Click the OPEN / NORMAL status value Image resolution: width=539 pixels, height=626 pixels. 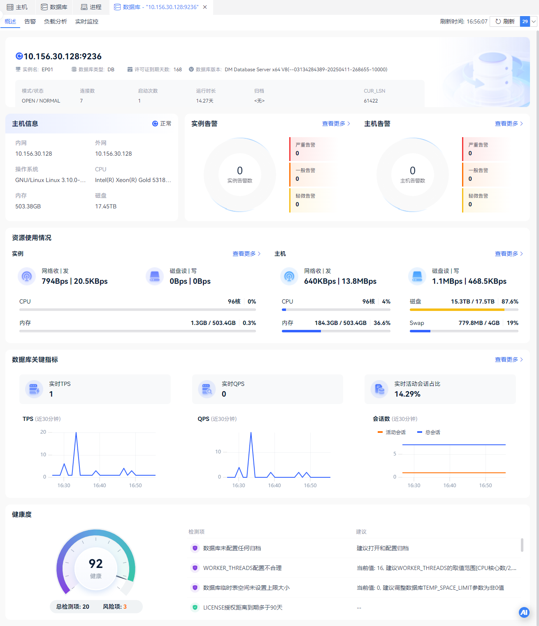click(41, 101)
